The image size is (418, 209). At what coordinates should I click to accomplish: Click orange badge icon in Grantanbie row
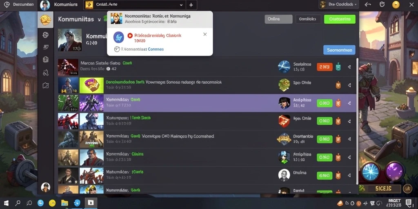338,139
